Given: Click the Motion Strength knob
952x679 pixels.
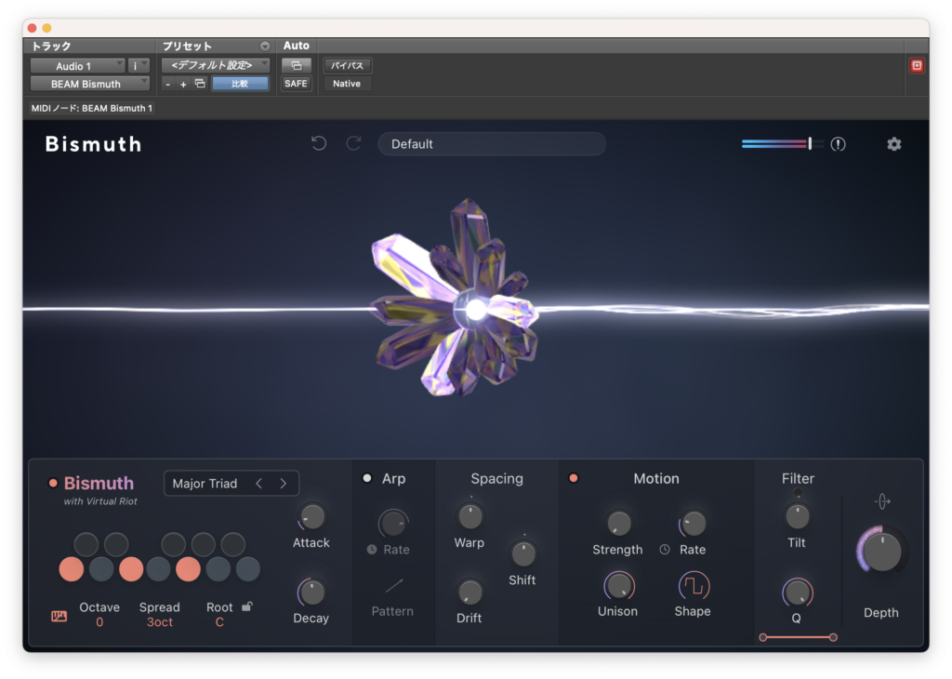Looking at the screenshot, I should pos(618,524).
